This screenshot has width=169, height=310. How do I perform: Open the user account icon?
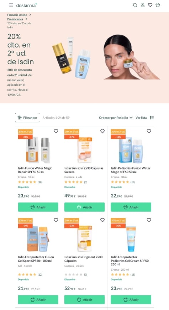(143, 5)
